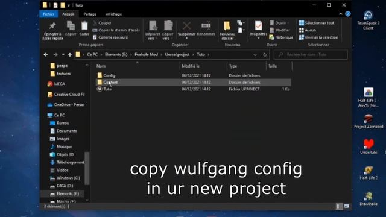Sort by Type column header
The height and width of the screenshot is (217, 386).
point(233,66)
